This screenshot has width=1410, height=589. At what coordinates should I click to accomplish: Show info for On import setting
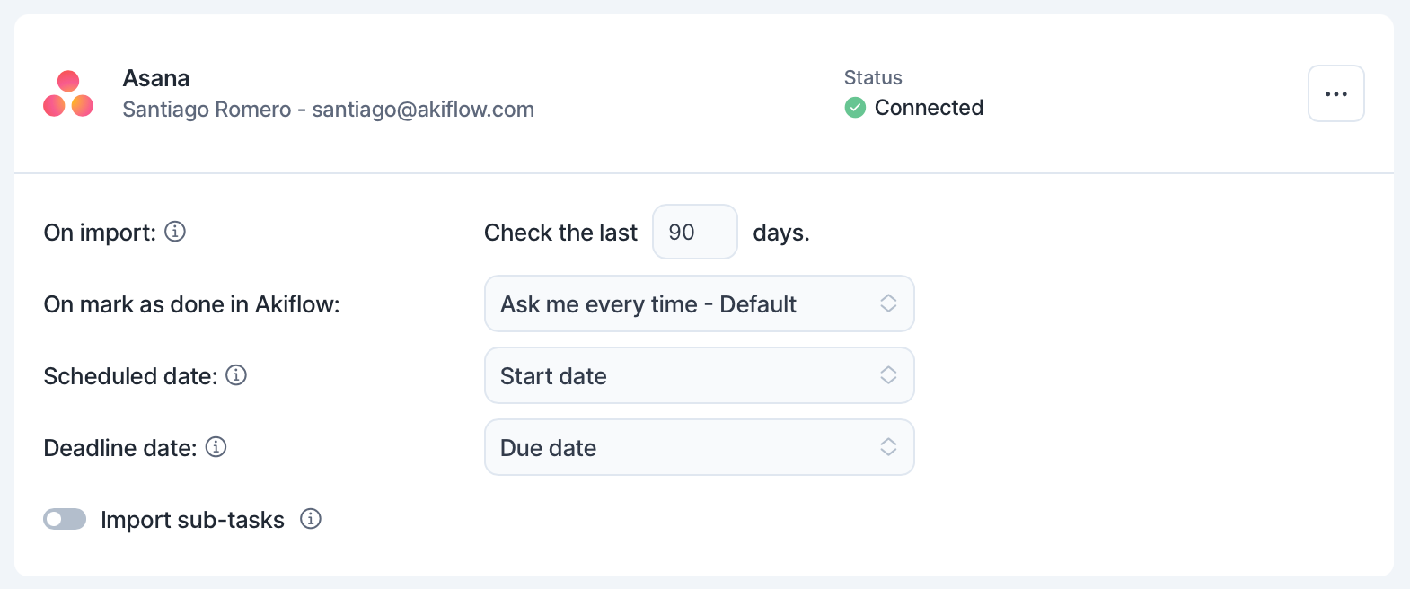pos(175,232)
